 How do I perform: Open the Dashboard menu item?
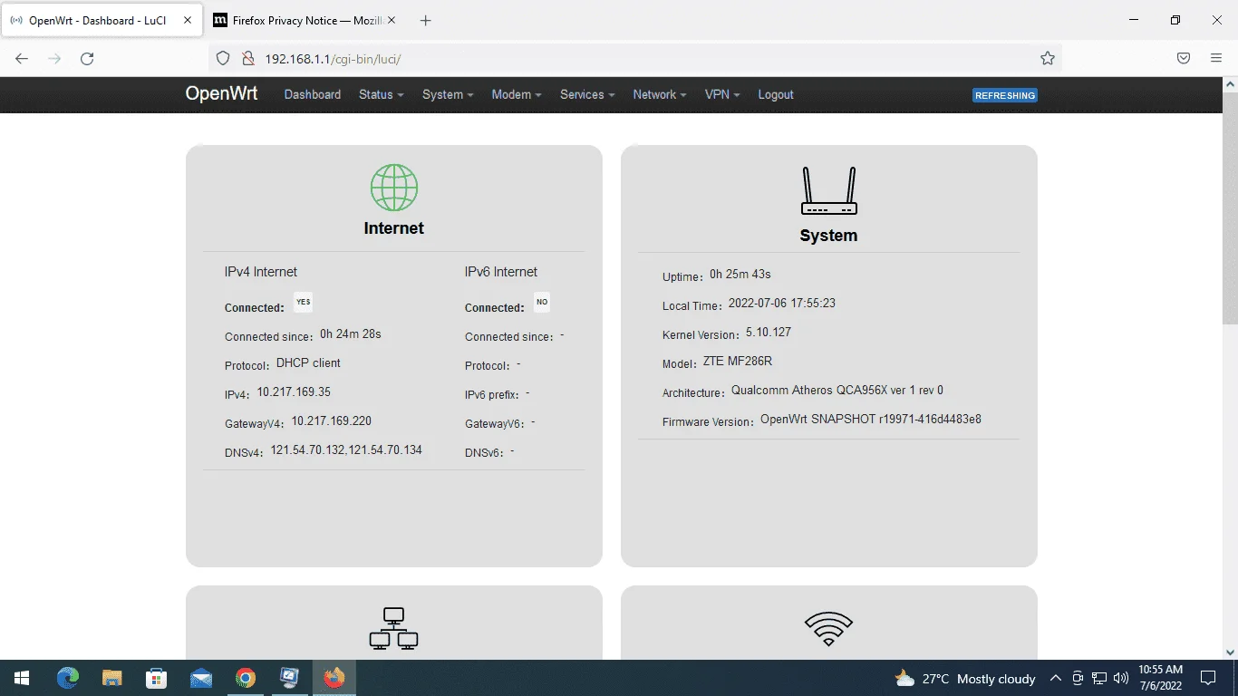tap(313, 94)
